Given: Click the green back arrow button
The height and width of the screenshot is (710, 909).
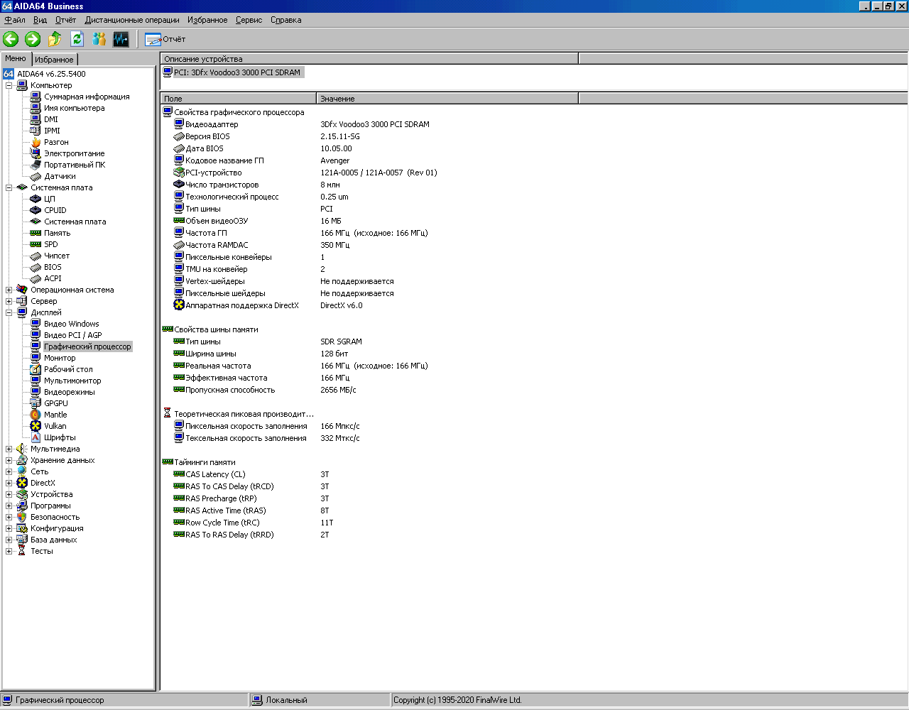Looking at the screenshot, I should coord(11,39).
